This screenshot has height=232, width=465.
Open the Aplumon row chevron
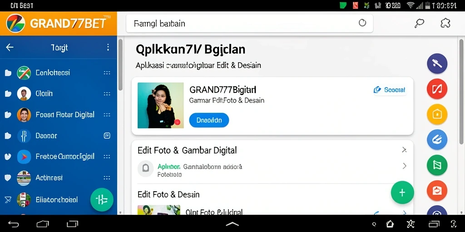coord(404,166)
